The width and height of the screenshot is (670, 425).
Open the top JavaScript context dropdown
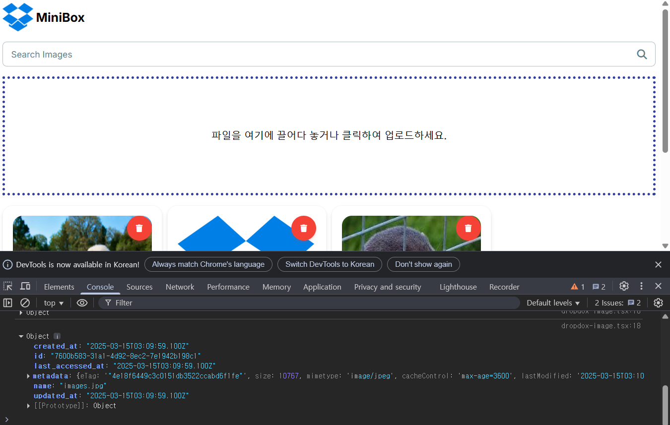coord(54,303)
